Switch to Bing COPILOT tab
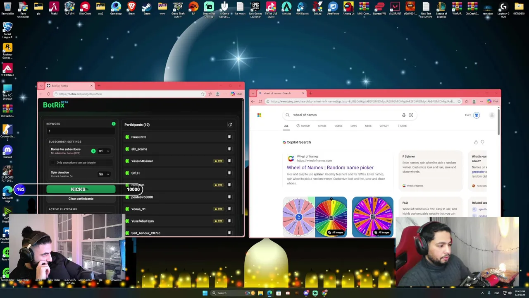 [x=384, y=126]
